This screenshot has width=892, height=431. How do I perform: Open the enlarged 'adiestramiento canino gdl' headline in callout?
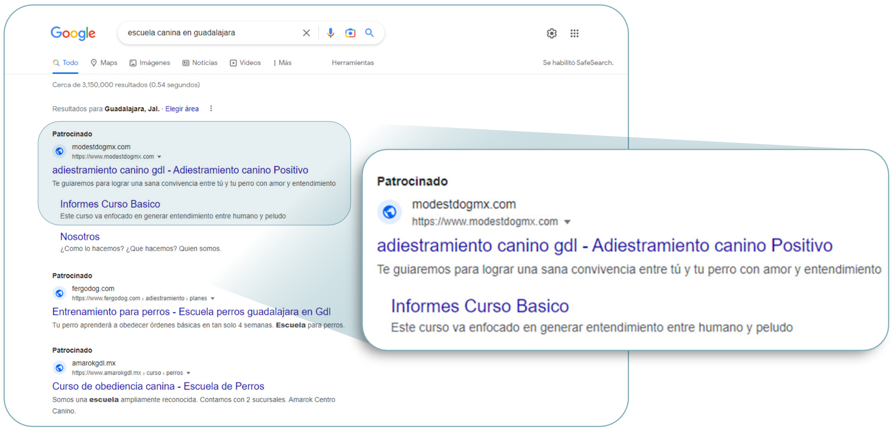click(605, 245)
